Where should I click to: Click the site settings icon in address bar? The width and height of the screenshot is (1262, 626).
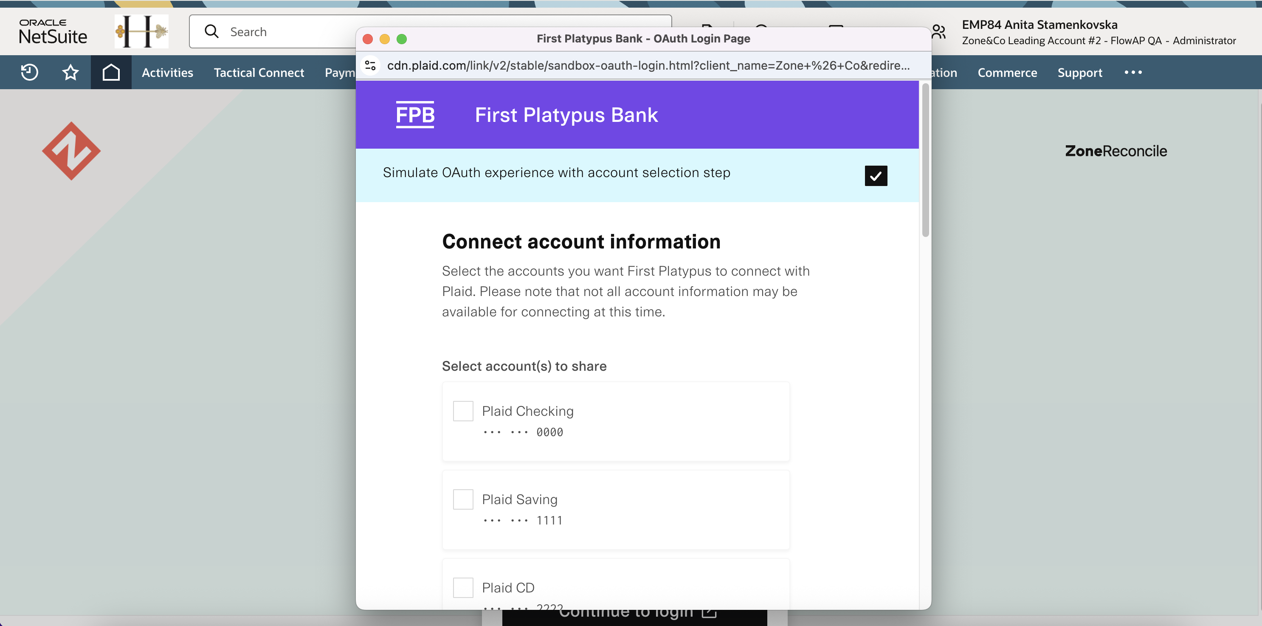coord(370,65)
